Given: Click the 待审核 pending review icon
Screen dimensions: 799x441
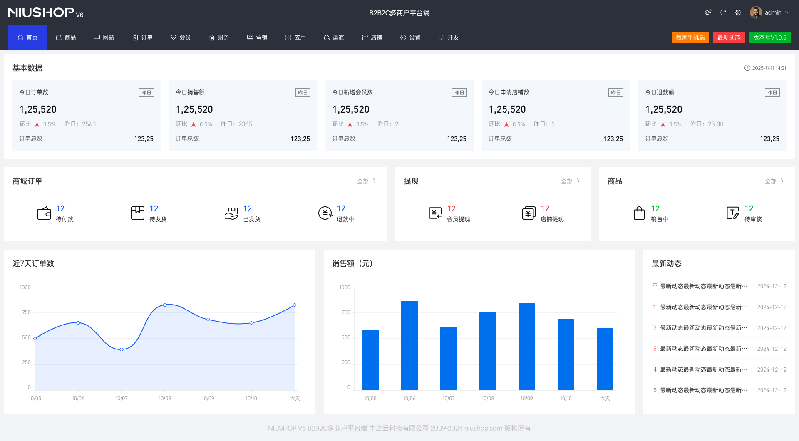Looking at the screenshot, I should (732, 213).
